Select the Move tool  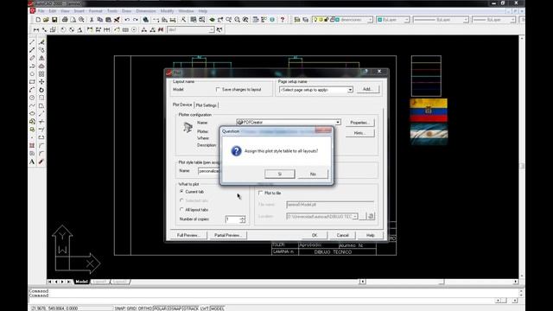coord(41,82)
